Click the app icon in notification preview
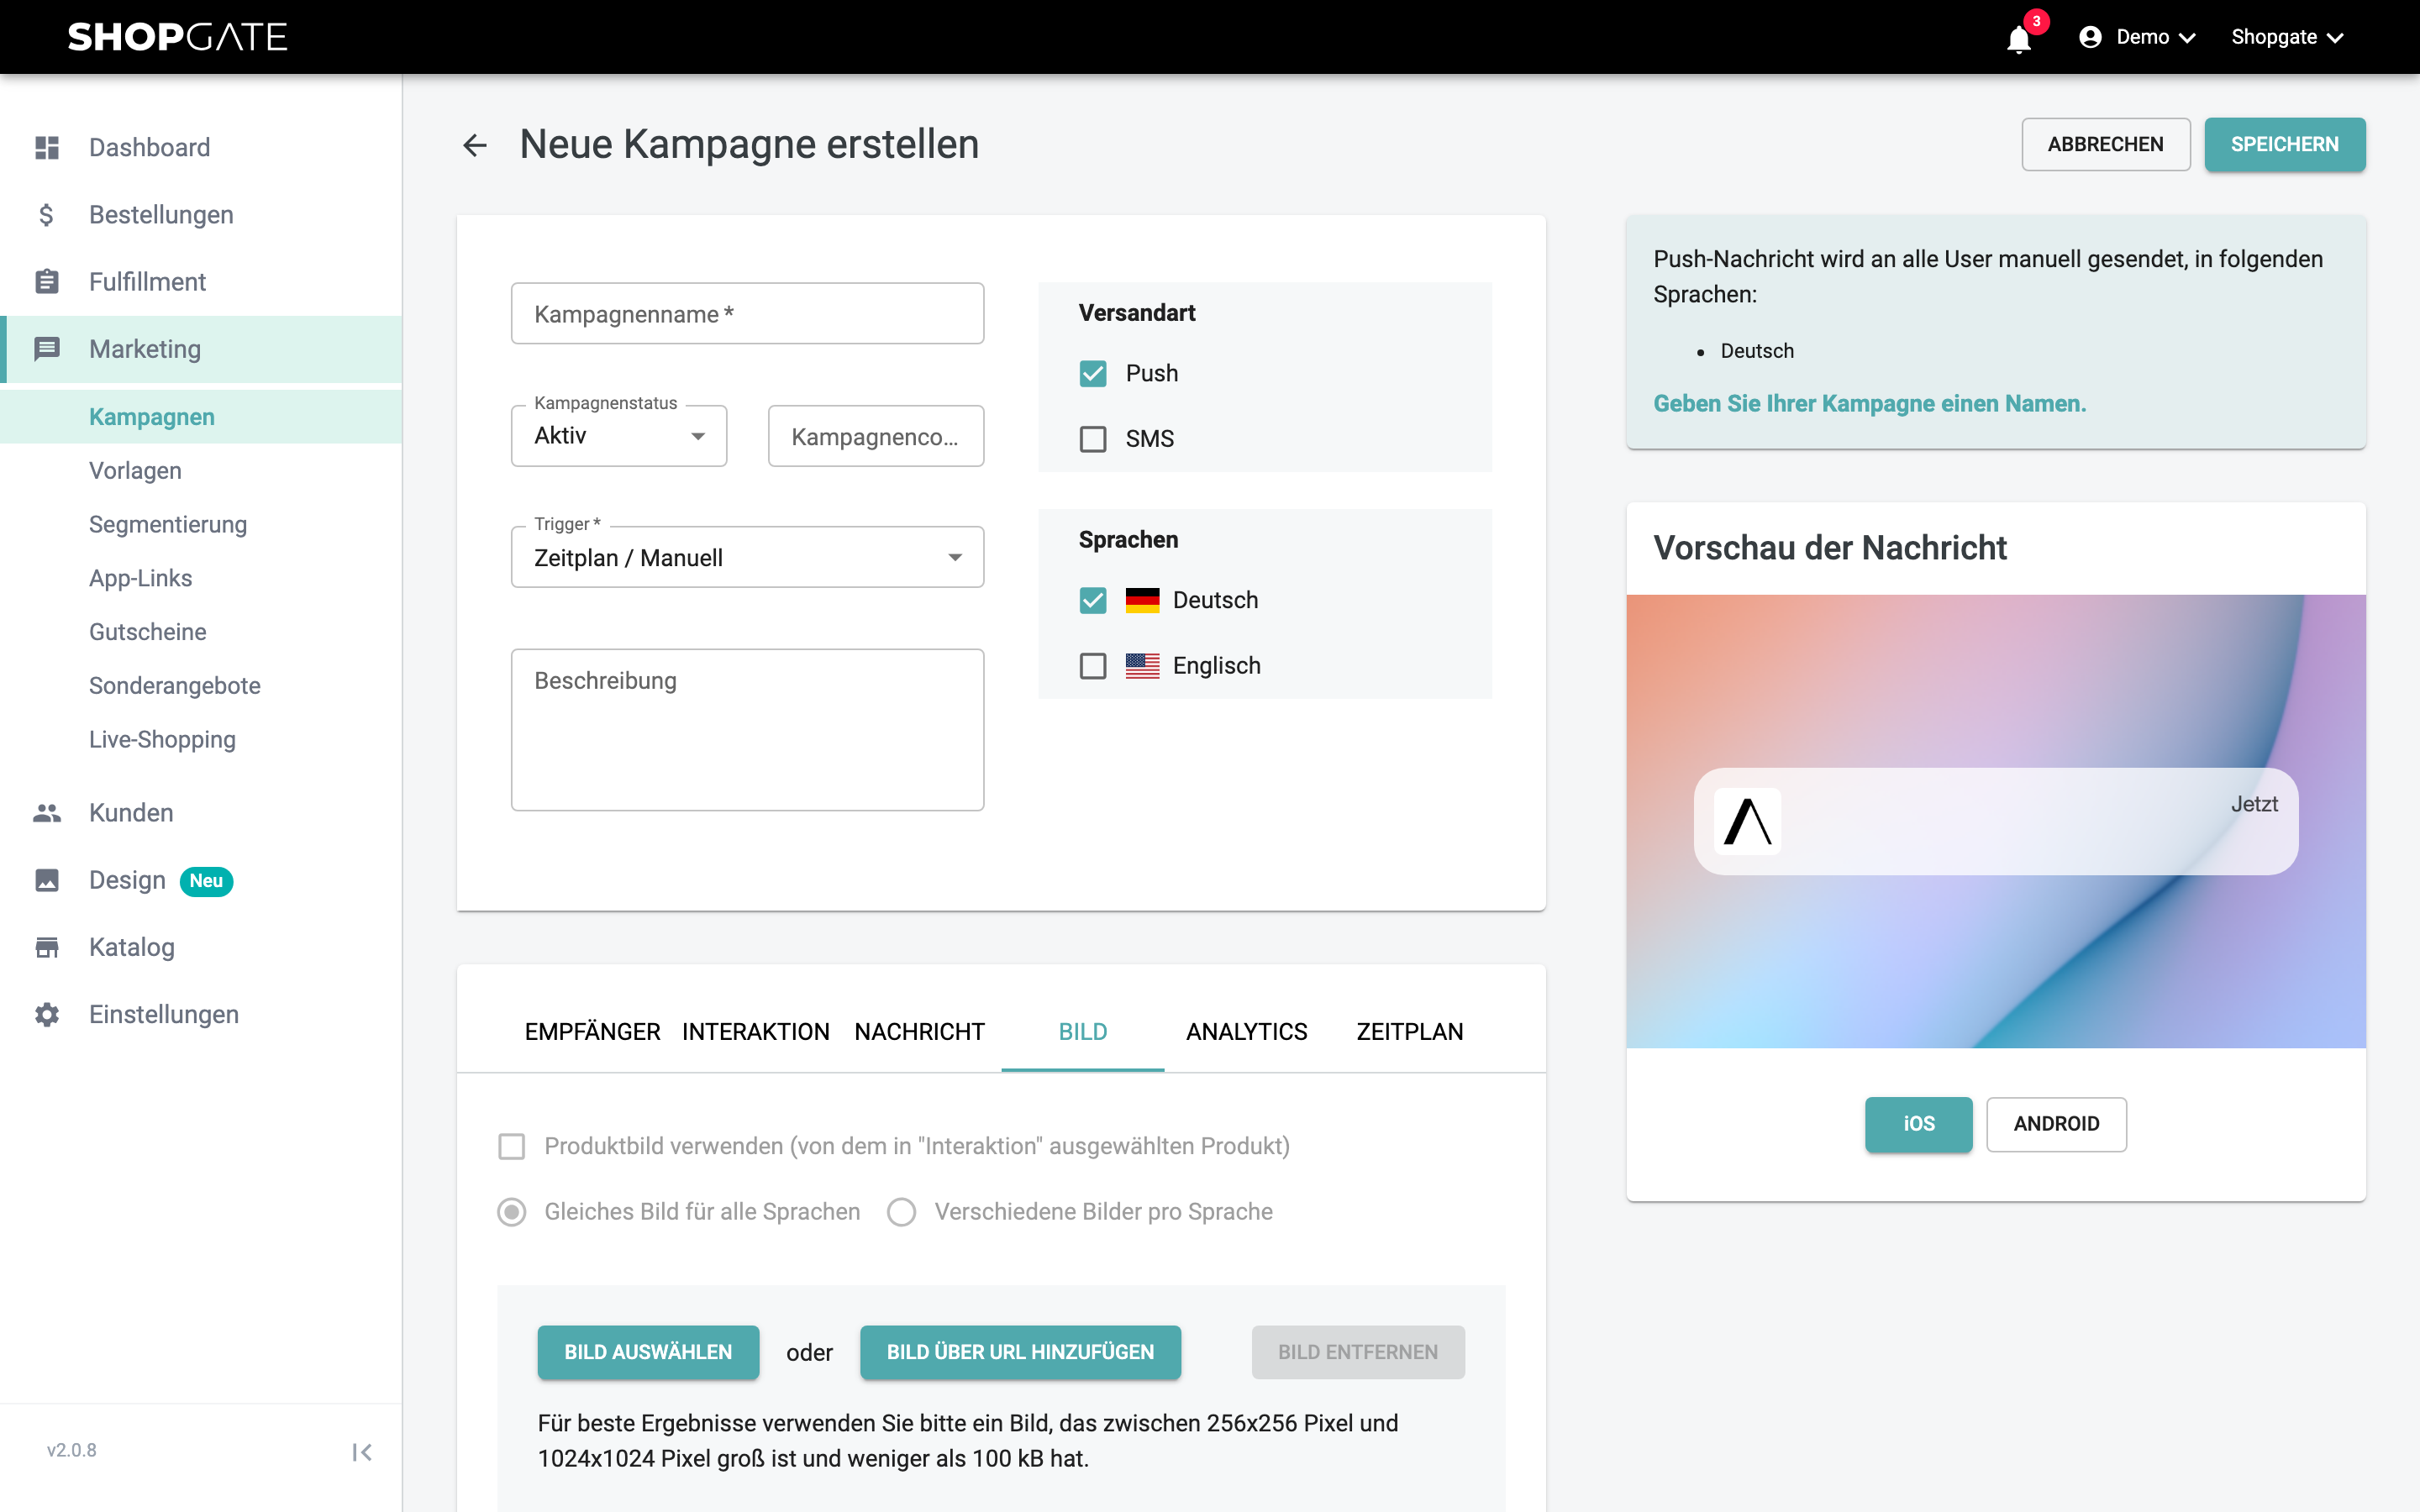This screenshot has width=2420, height=1512. [x=1747, y=821]
